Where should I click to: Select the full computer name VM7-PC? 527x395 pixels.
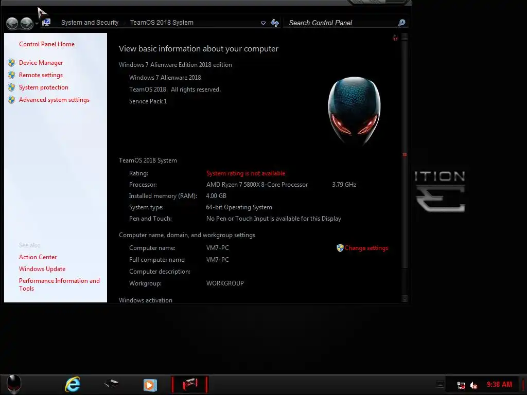pos(218,260)
